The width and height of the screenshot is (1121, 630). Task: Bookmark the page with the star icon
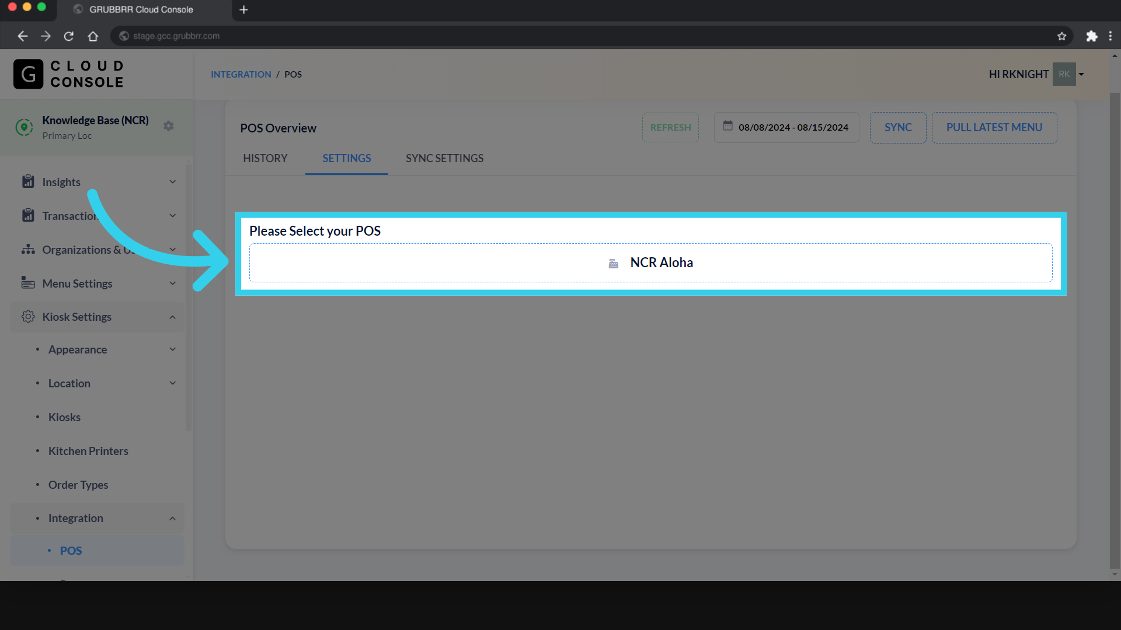[1062, 36]
